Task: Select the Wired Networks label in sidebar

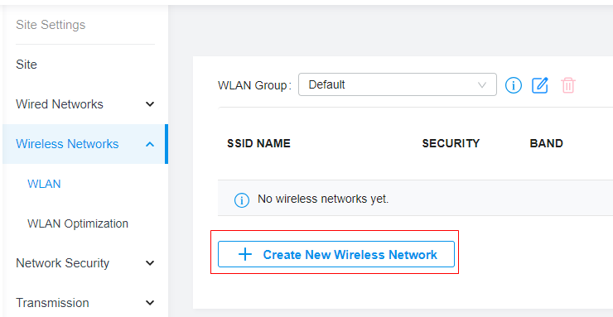Action: point(60,104)
